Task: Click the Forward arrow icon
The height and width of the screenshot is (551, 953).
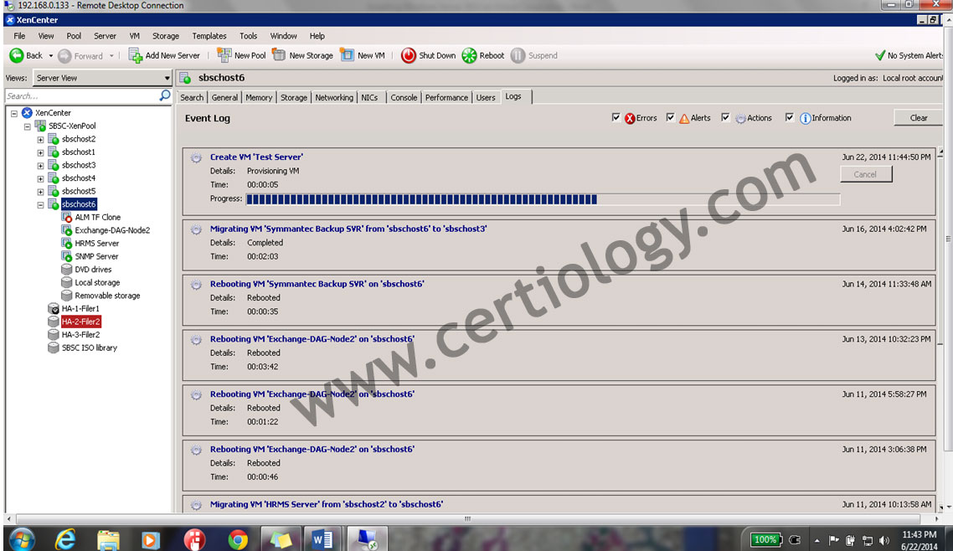Action: (x=65, y=56)
